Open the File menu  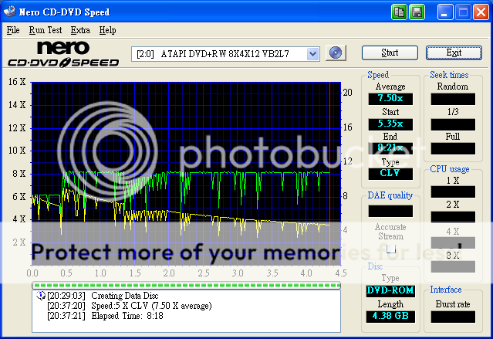(x=13, y=30)
